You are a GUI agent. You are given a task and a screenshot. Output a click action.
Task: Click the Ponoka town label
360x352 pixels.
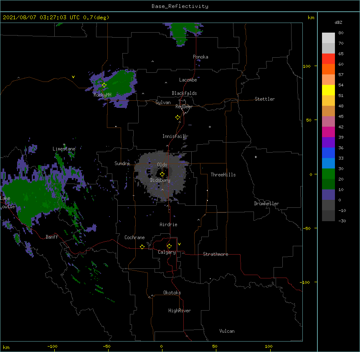pyautogui.click(x=200, y=57)
